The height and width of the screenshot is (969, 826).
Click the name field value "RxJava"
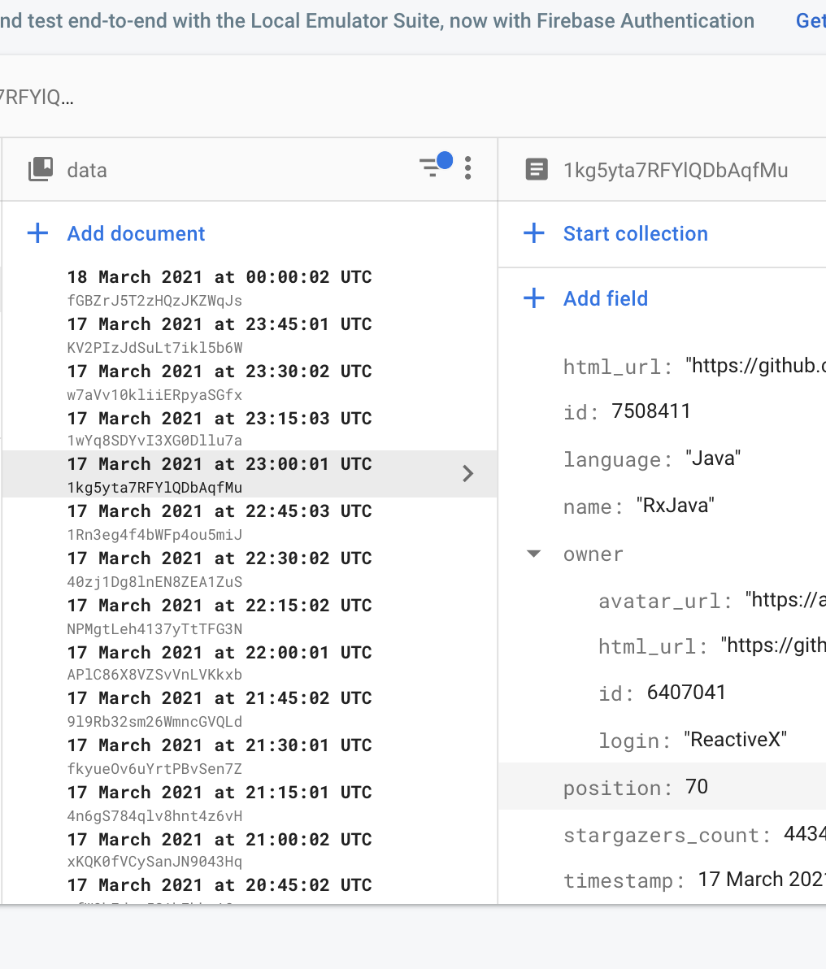tap(675, 506)
